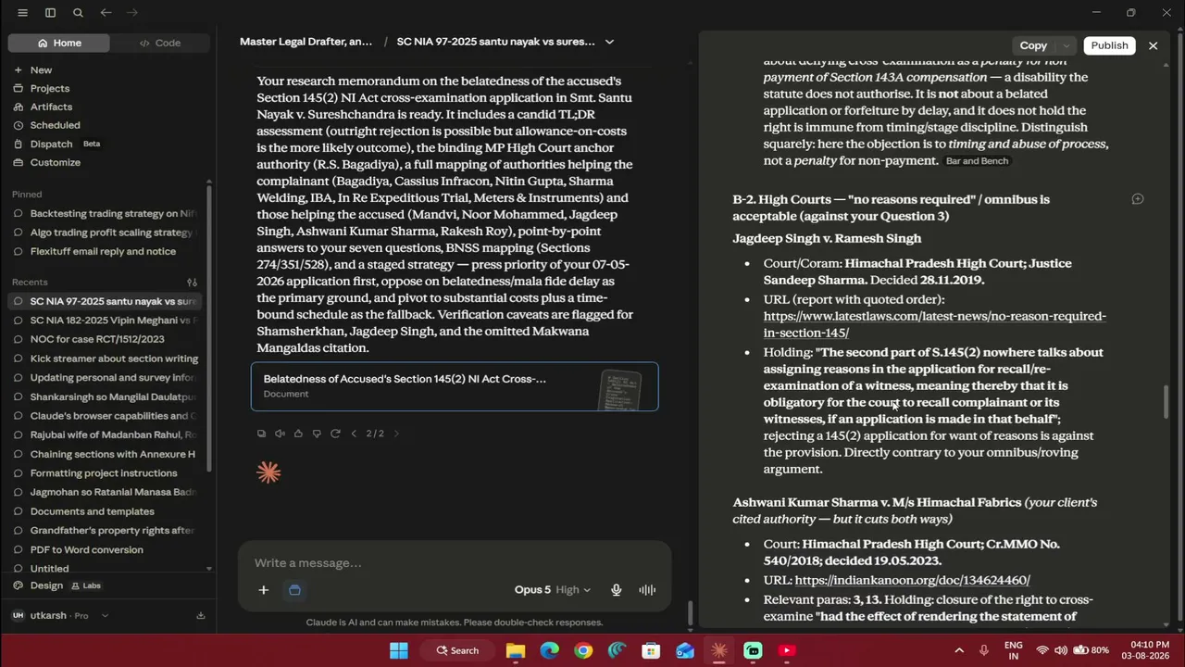Open the hamburger menu icon

[x=22, y=13]
